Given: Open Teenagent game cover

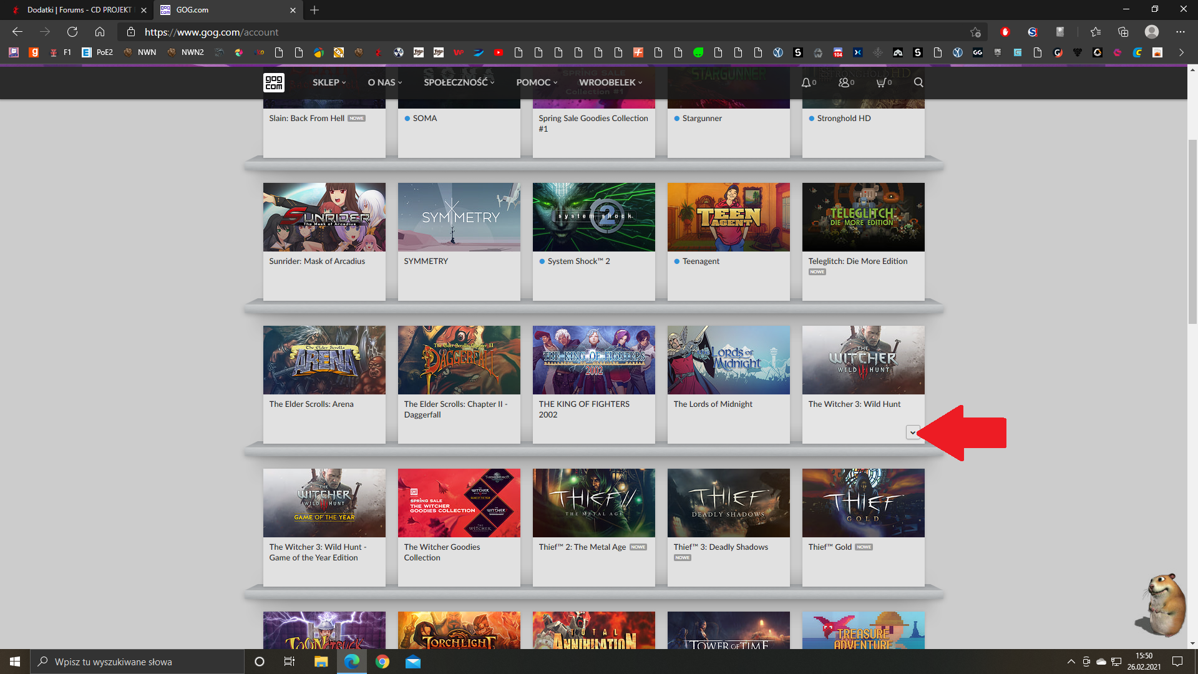Looking at the screenshot, I should (729, 217).
